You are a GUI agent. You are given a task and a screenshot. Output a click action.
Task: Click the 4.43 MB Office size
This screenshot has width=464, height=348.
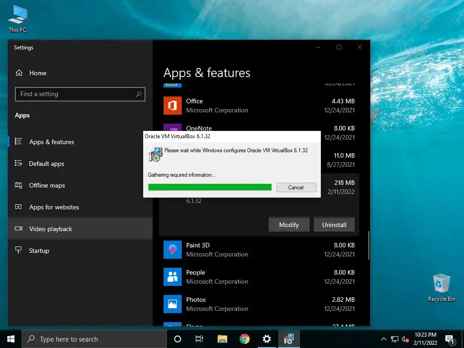pyautogui.click(x=343, y=101)
